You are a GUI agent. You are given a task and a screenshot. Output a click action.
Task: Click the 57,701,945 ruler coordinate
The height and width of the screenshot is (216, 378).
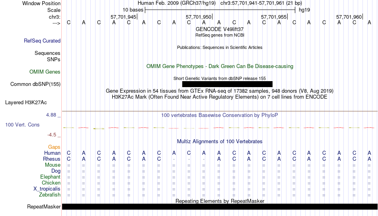[x=123, y=17]
